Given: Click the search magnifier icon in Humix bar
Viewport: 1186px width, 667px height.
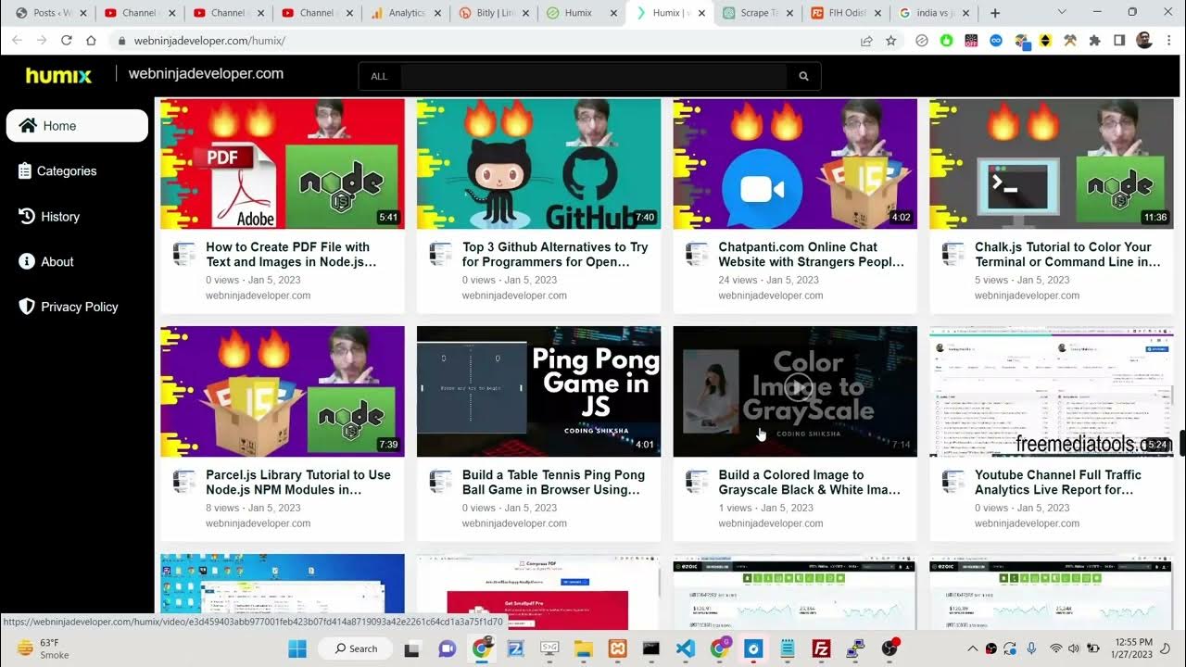Looking at the screenshot, I should tap(803, 76).
